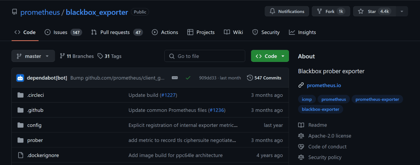This screenshot has height=165, width=420.
Task: Click the link icon beside prometheus.io
Action: [x=301, y=85]
